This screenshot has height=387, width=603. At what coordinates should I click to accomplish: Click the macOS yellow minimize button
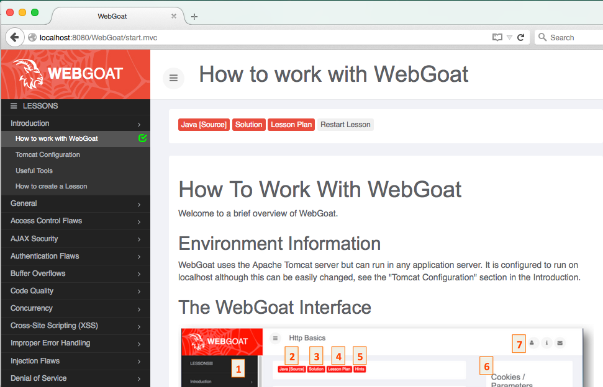click(x=22, y=12)
